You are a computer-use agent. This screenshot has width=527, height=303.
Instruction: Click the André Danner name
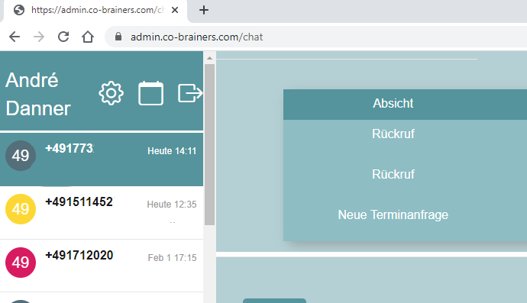pyautogui.click(x=38, y=95)
